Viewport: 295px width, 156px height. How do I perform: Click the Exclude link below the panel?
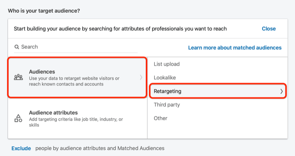click(x=21, y=148)
